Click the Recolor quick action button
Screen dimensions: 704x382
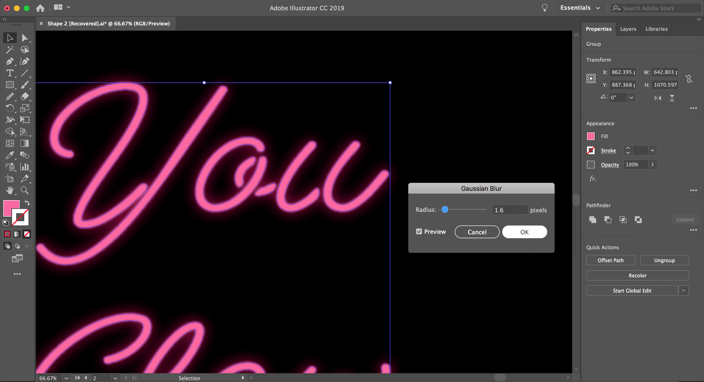637,275
